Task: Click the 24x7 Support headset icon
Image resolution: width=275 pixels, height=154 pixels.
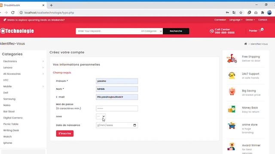Action: (232, 75)
